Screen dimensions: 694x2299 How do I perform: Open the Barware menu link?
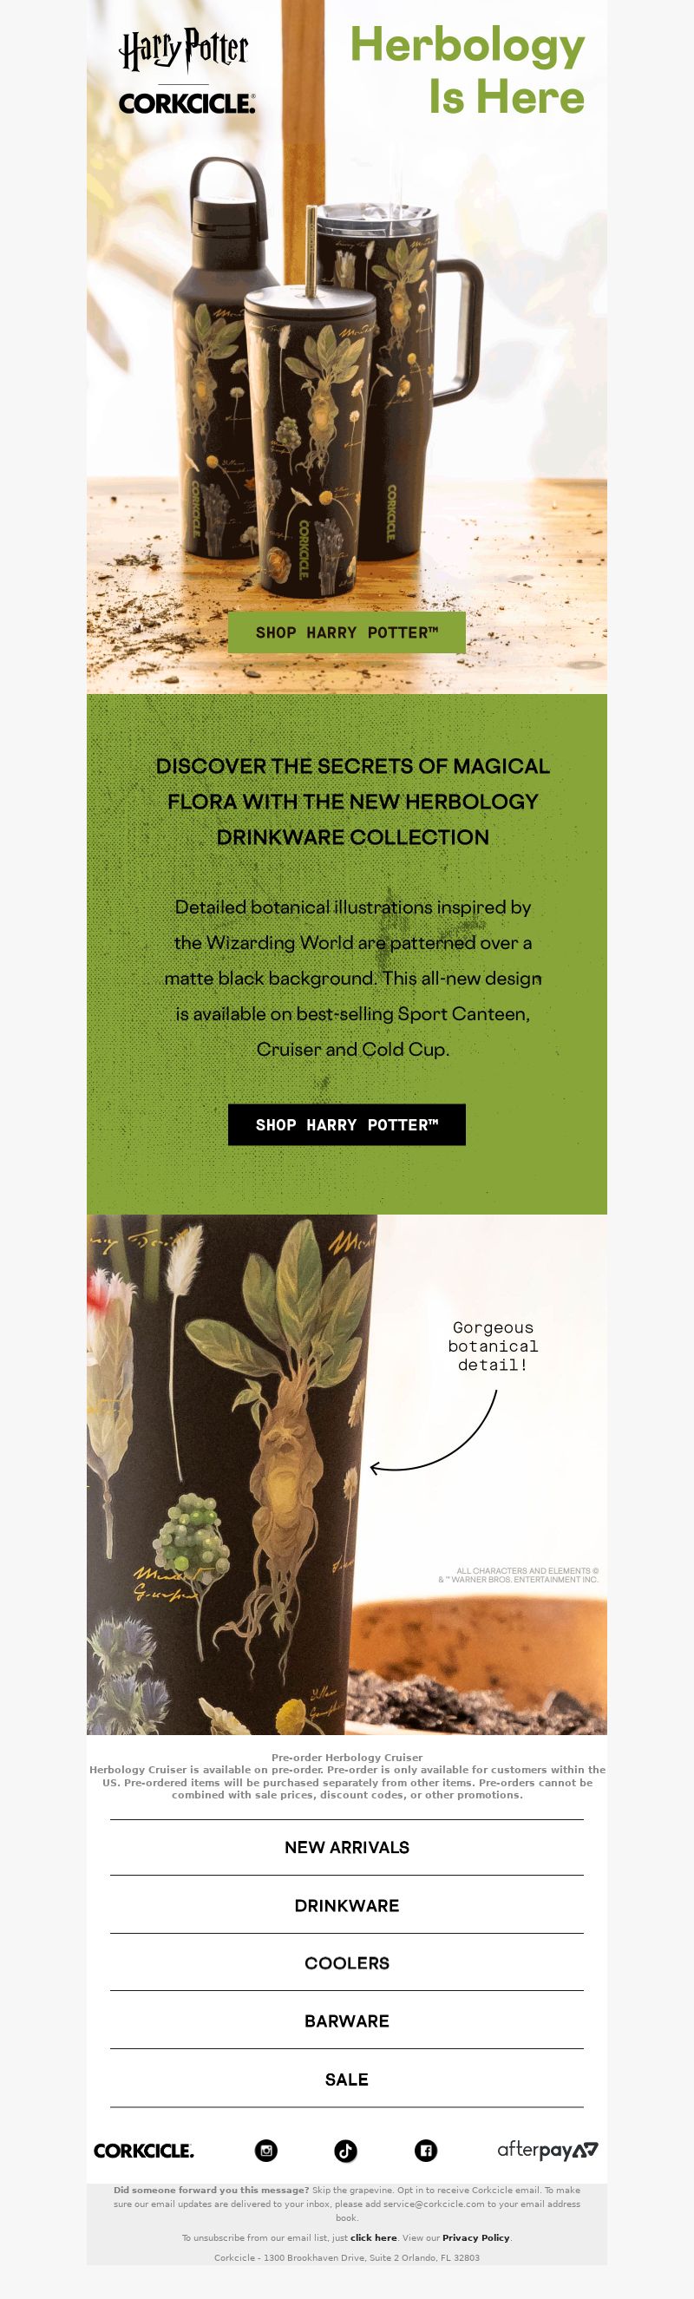pyautogui.click(x=347, y=2021)
